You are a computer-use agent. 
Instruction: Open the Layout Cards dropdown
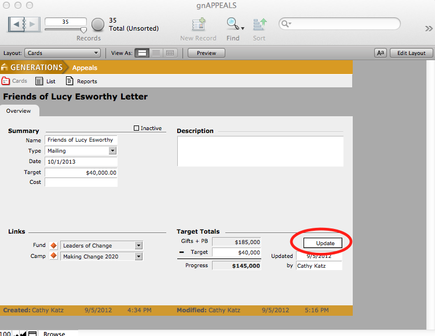pyautogui.click(x=63, y=53)
